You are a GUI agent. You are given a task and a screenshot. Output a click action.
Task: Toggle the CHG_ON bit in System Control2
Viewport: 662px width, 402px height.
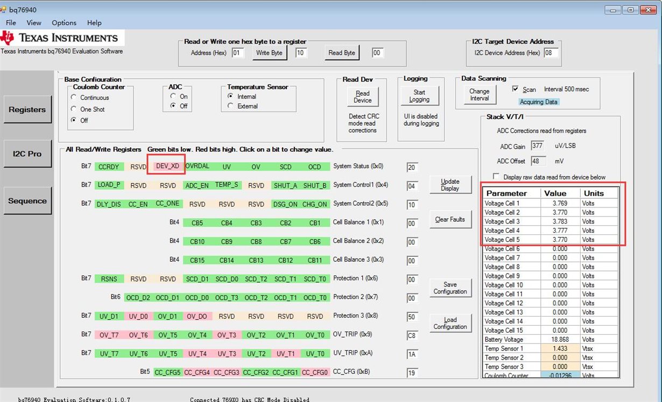[315, 204]
